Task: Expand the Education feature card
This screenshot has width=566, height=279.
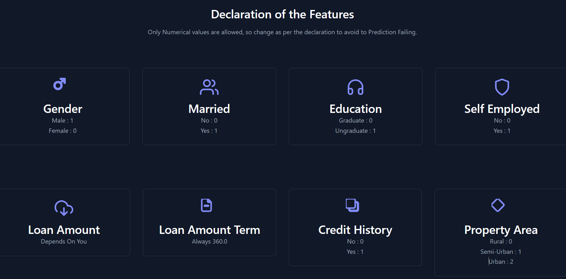Action: [356, 106]
